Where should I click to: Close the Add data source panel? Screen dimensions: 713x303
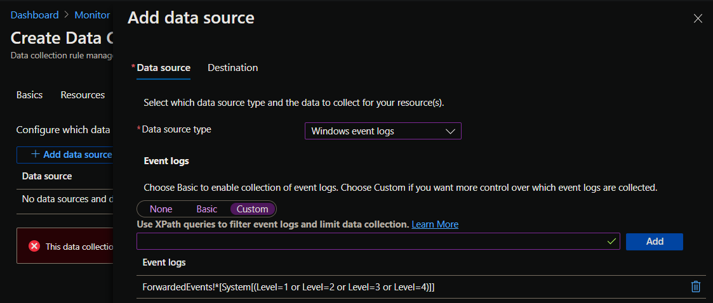coord(698,18)
